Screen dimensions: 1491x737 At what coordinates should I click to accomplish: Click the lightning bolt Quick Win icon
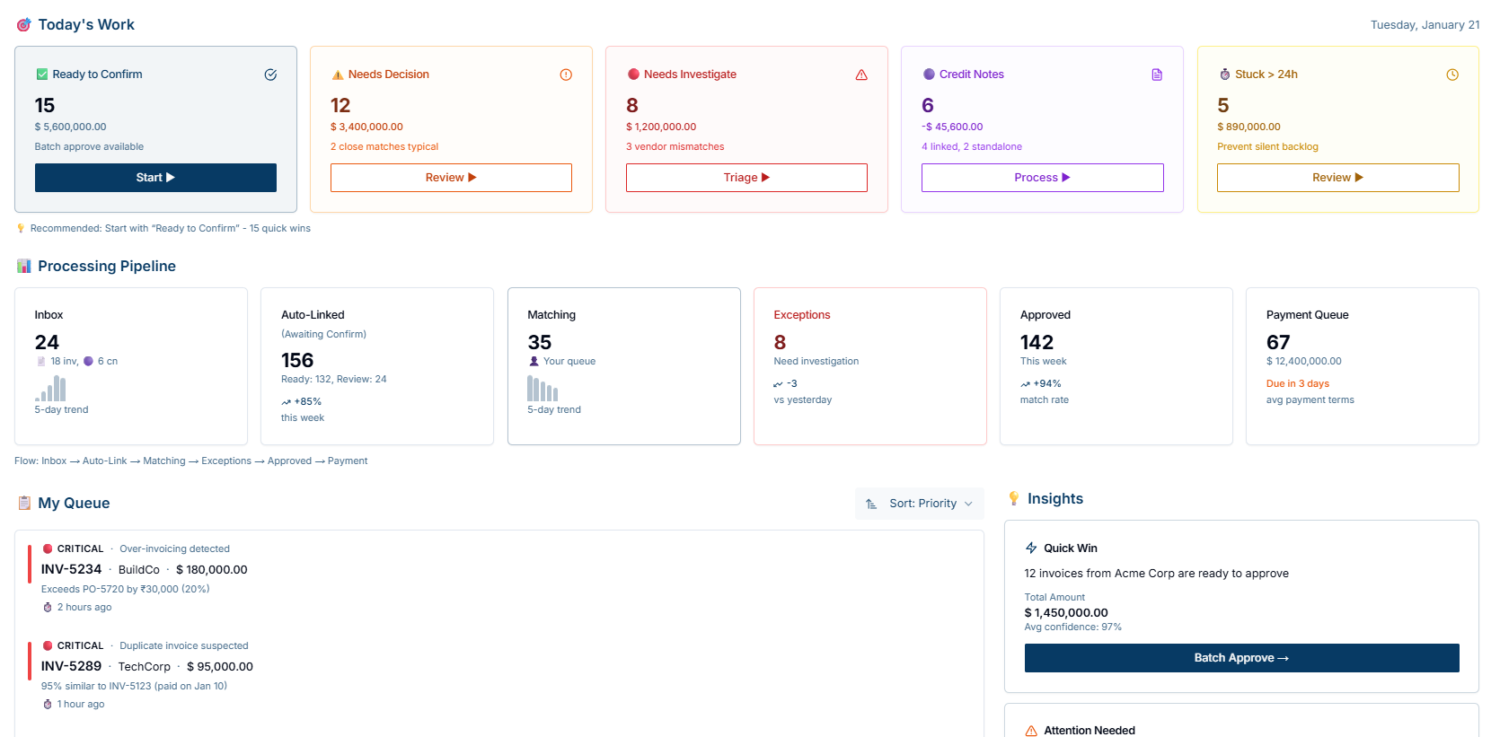(1031, 548)
